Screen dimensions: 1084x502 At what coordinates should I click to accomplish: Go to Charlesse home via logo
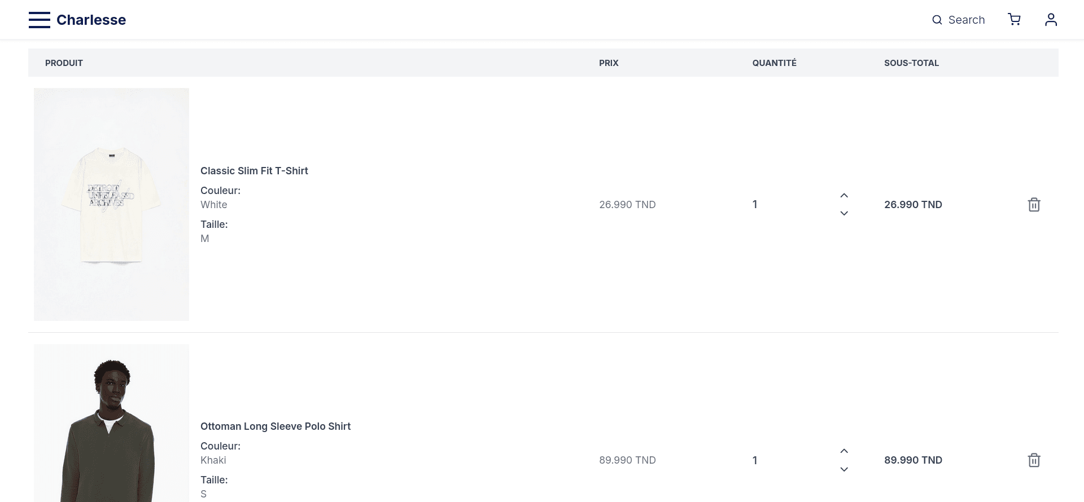click(x=91, y=20)
